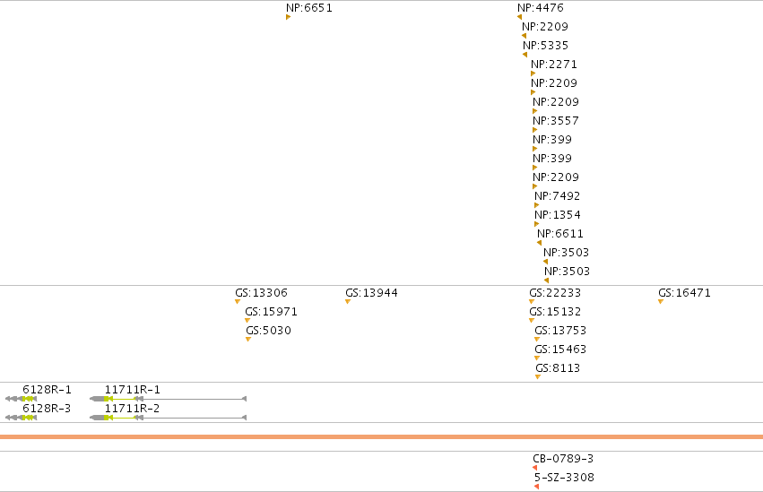This screenshot has height=492, width=763.
Task: Select the CB-0789-3 feature
Action: [563, 459]
